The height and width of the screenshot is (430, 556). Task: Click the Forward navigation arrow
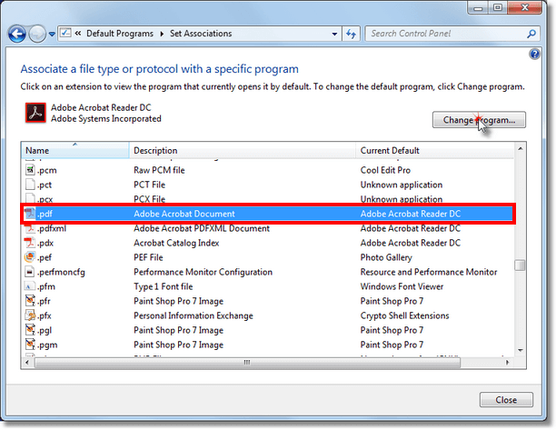coord(37,34)
